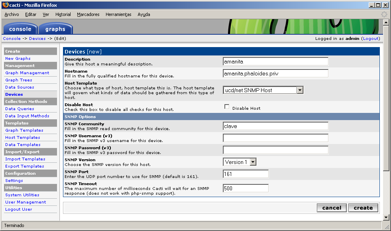Image resolution: width=391 pixels, height=231 pixels.
Task: Open Export Templates in sidebar
Action: point(25,166)
